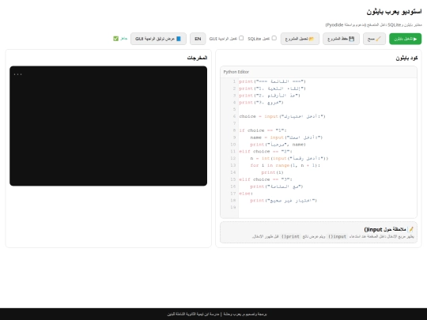Image resolution: width=427 pixels, height=320 pixels.
Task: Click code line 8 'if choice == "1":'
Action: pyautogui.click(x=263, y=130)
